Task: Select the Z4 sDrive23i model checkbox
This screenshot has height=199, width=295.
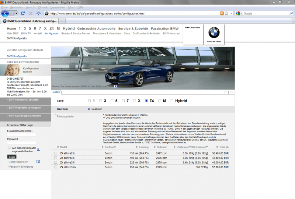Action: click(56, 153)
